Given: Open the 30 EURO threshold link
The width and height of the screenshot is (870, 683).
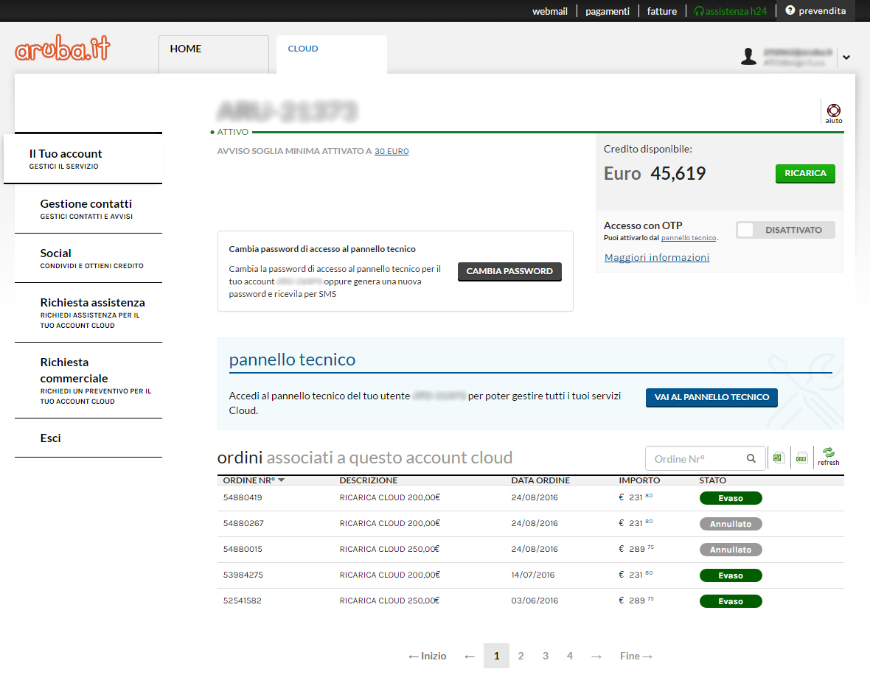Looking at the screenshot, I should coord(391,151).
